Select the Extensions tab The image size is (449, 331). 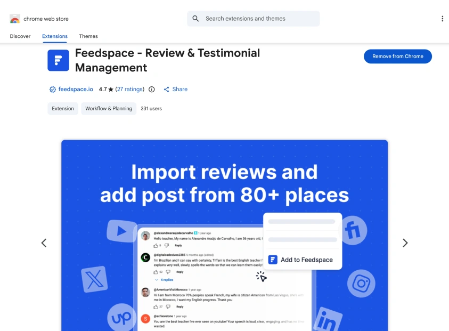pyautogui.click(x=55, y=36)
